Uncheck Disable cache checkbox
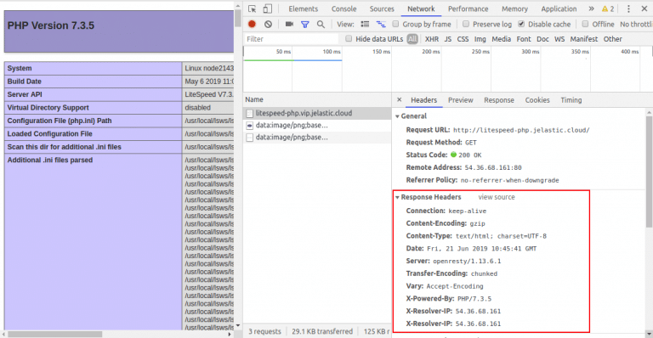The image size is (653, 338). (x=521, y=24)
